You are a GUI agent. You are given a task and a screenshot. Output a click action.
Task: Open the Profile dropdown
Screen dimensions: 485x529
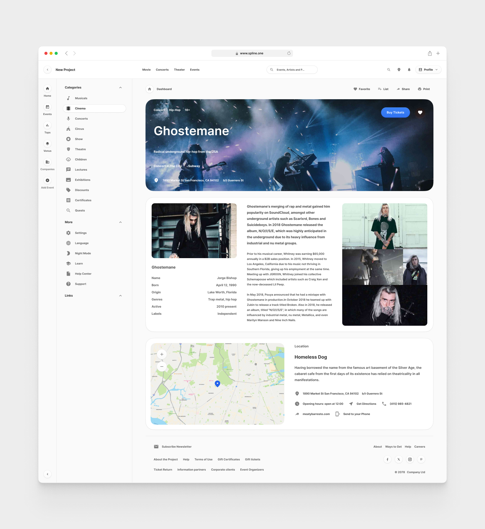[428, 70]
